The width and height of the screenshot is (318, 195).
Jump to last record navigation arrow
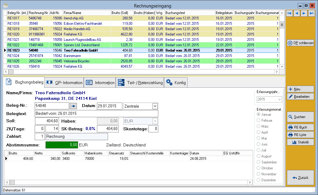click(x=311, y=13)
